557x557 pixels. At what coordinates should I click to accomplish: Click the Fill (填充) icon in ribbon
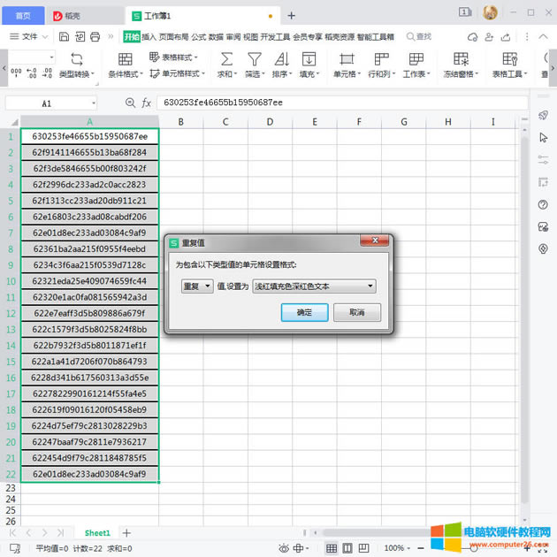309,59
